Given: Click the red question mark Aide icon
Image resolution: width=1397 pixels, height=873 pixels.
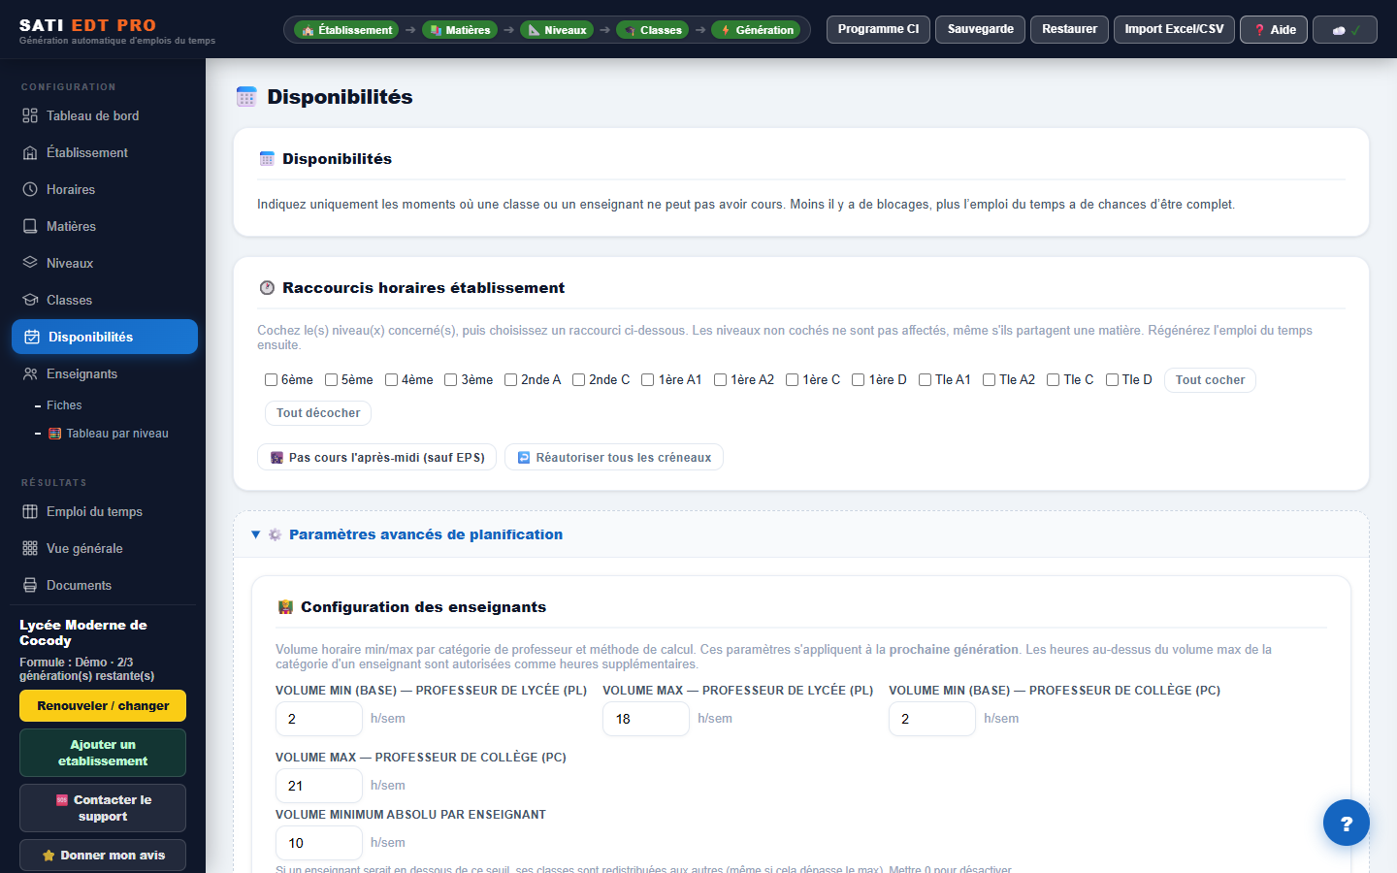Looking at the screenshot, I should coord(1260,30).
